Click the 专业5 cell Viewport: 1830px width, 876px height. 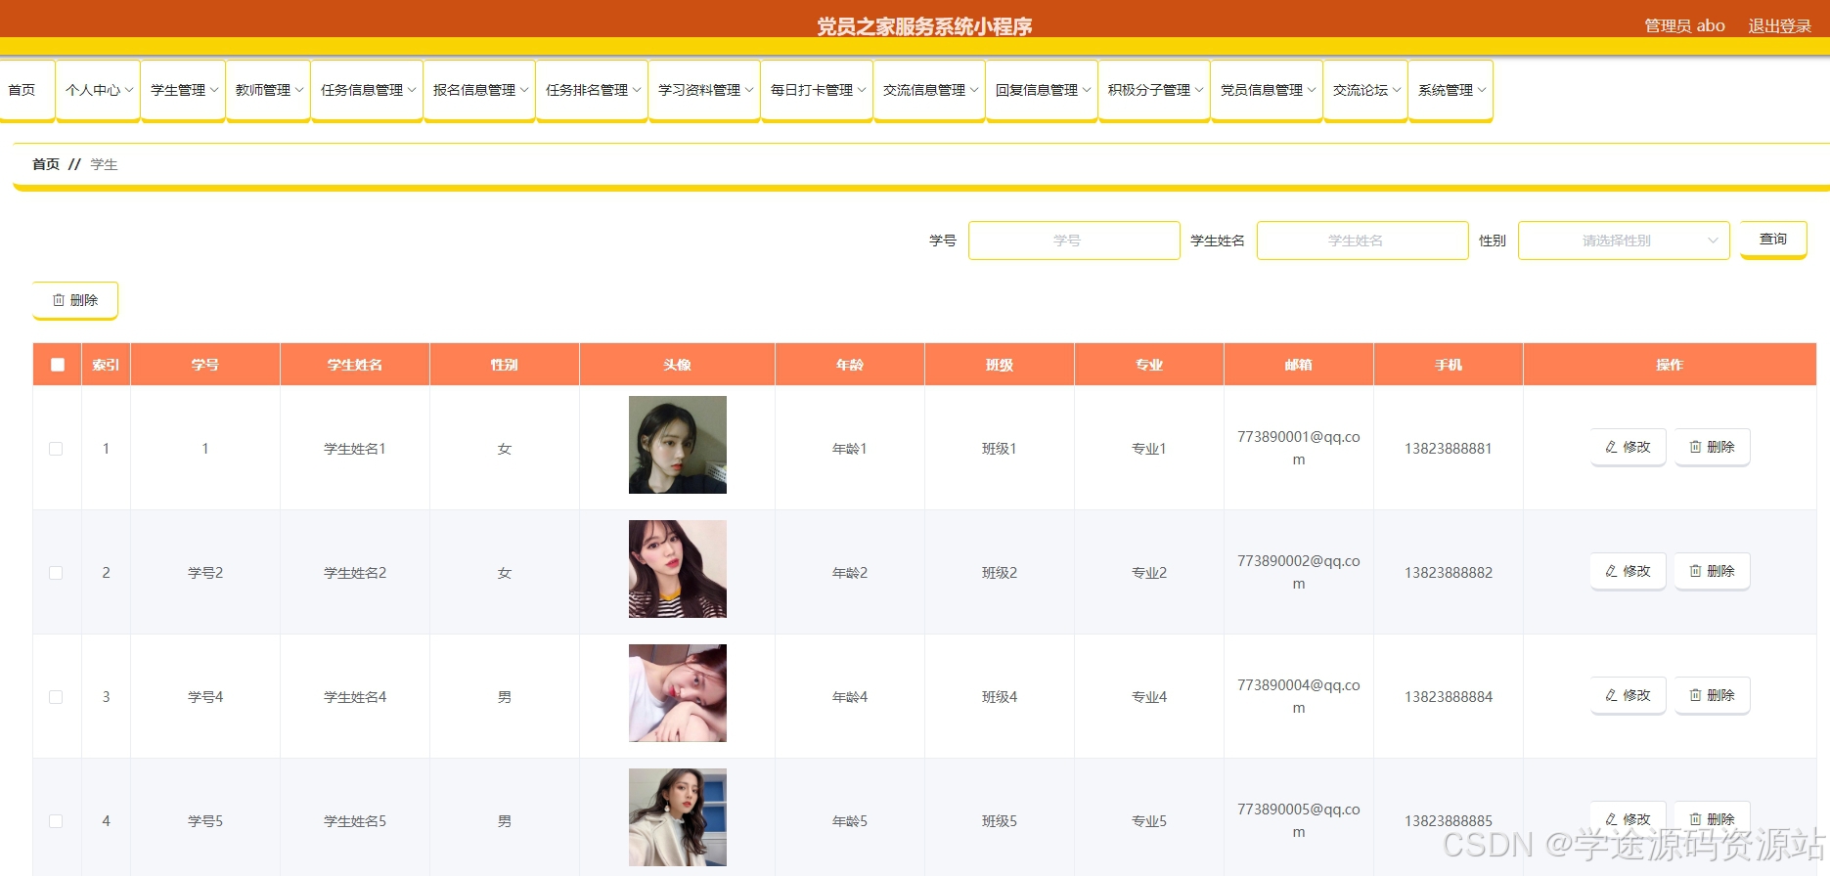tap(1149, 821)
